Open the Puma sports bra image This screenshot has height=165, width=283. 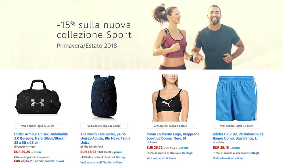170,98
